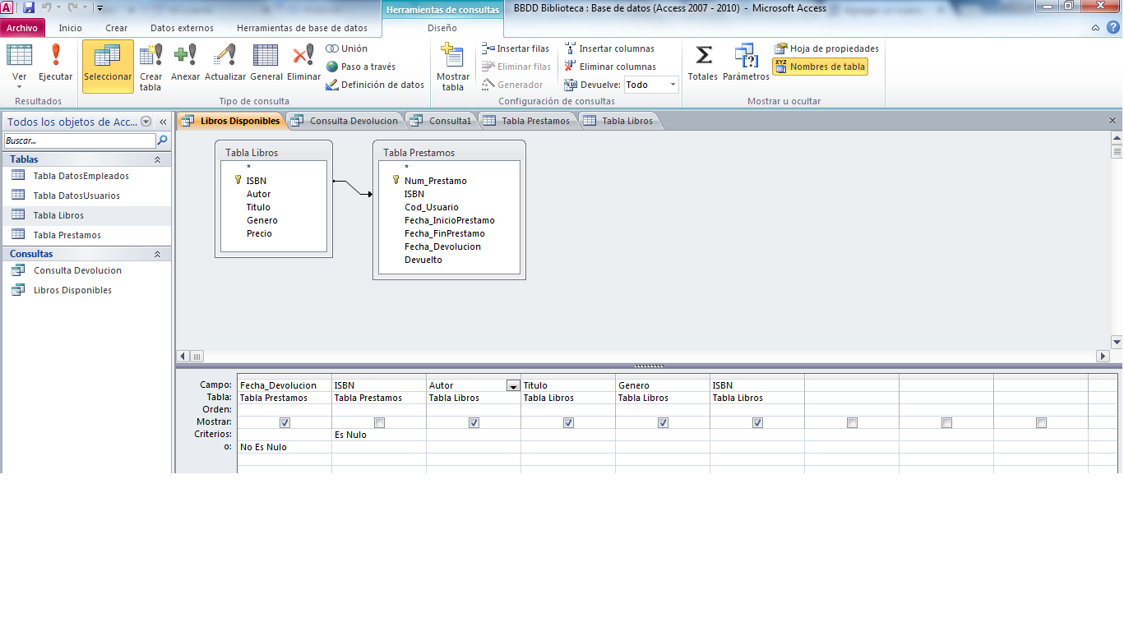This screenshot has width=1124, height=631.
Task: Click the Save icon in quick access toolbar
Action: pos(29,7)
